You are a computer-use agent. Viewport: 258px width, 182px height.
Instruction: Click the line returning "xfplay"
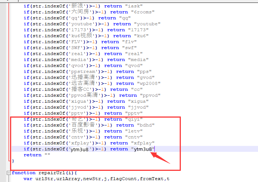[x=89, y=143]
